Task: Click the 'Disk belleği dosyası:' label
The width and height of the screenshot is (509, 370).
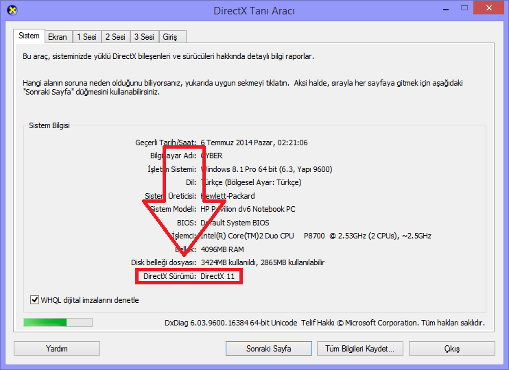Action: 163,262
